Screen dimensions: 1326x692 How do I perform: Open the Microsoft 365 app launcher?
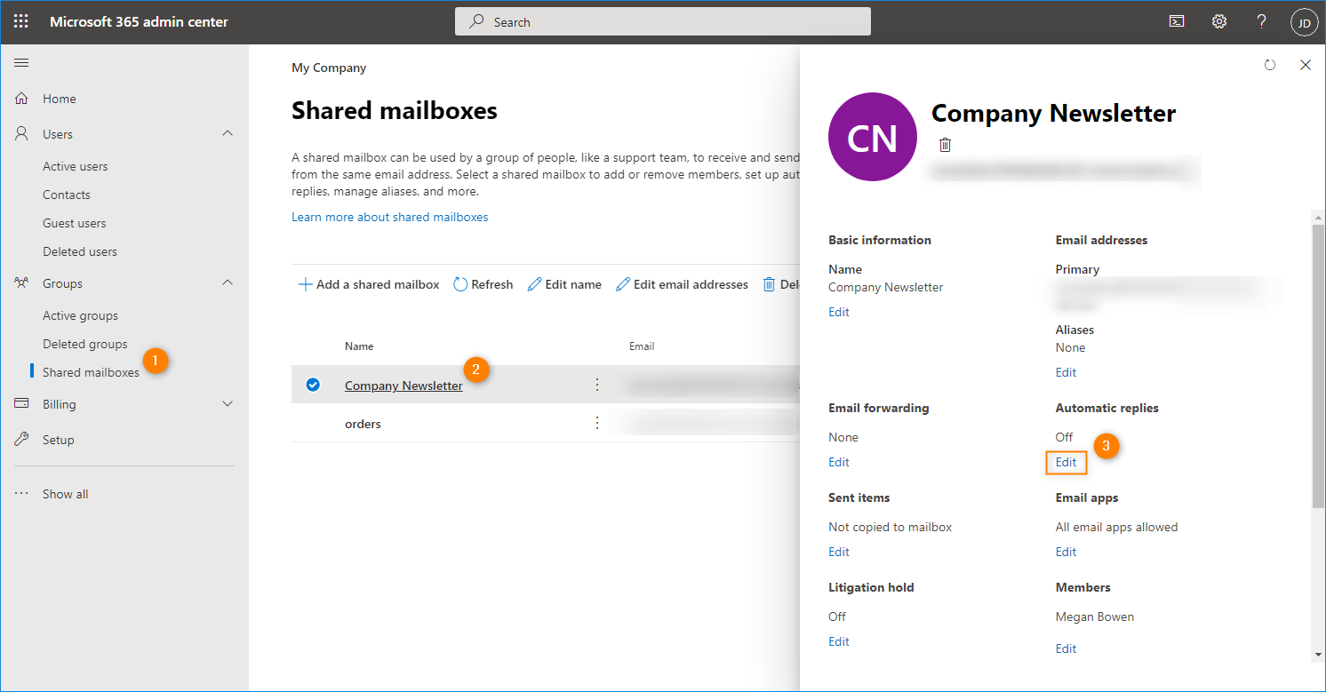(20, 20)
